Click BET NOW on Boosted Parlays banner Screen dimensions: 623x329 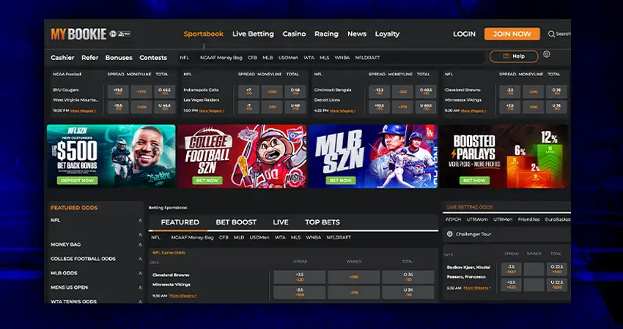pyautogui.click(x=474, y=181)
